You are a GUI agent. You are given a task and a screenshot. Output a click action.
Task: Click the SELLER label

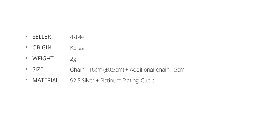(x=42, y=37)
